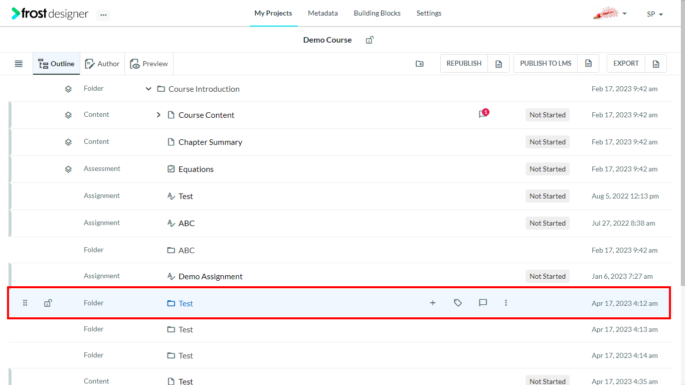Click the tag icon on highlighted Test folder
The image size is (685, 385).
[458, 303]
